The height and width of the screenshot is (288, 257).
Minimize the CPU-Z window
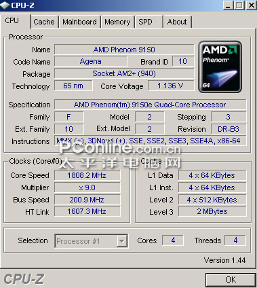click(229, 5)
